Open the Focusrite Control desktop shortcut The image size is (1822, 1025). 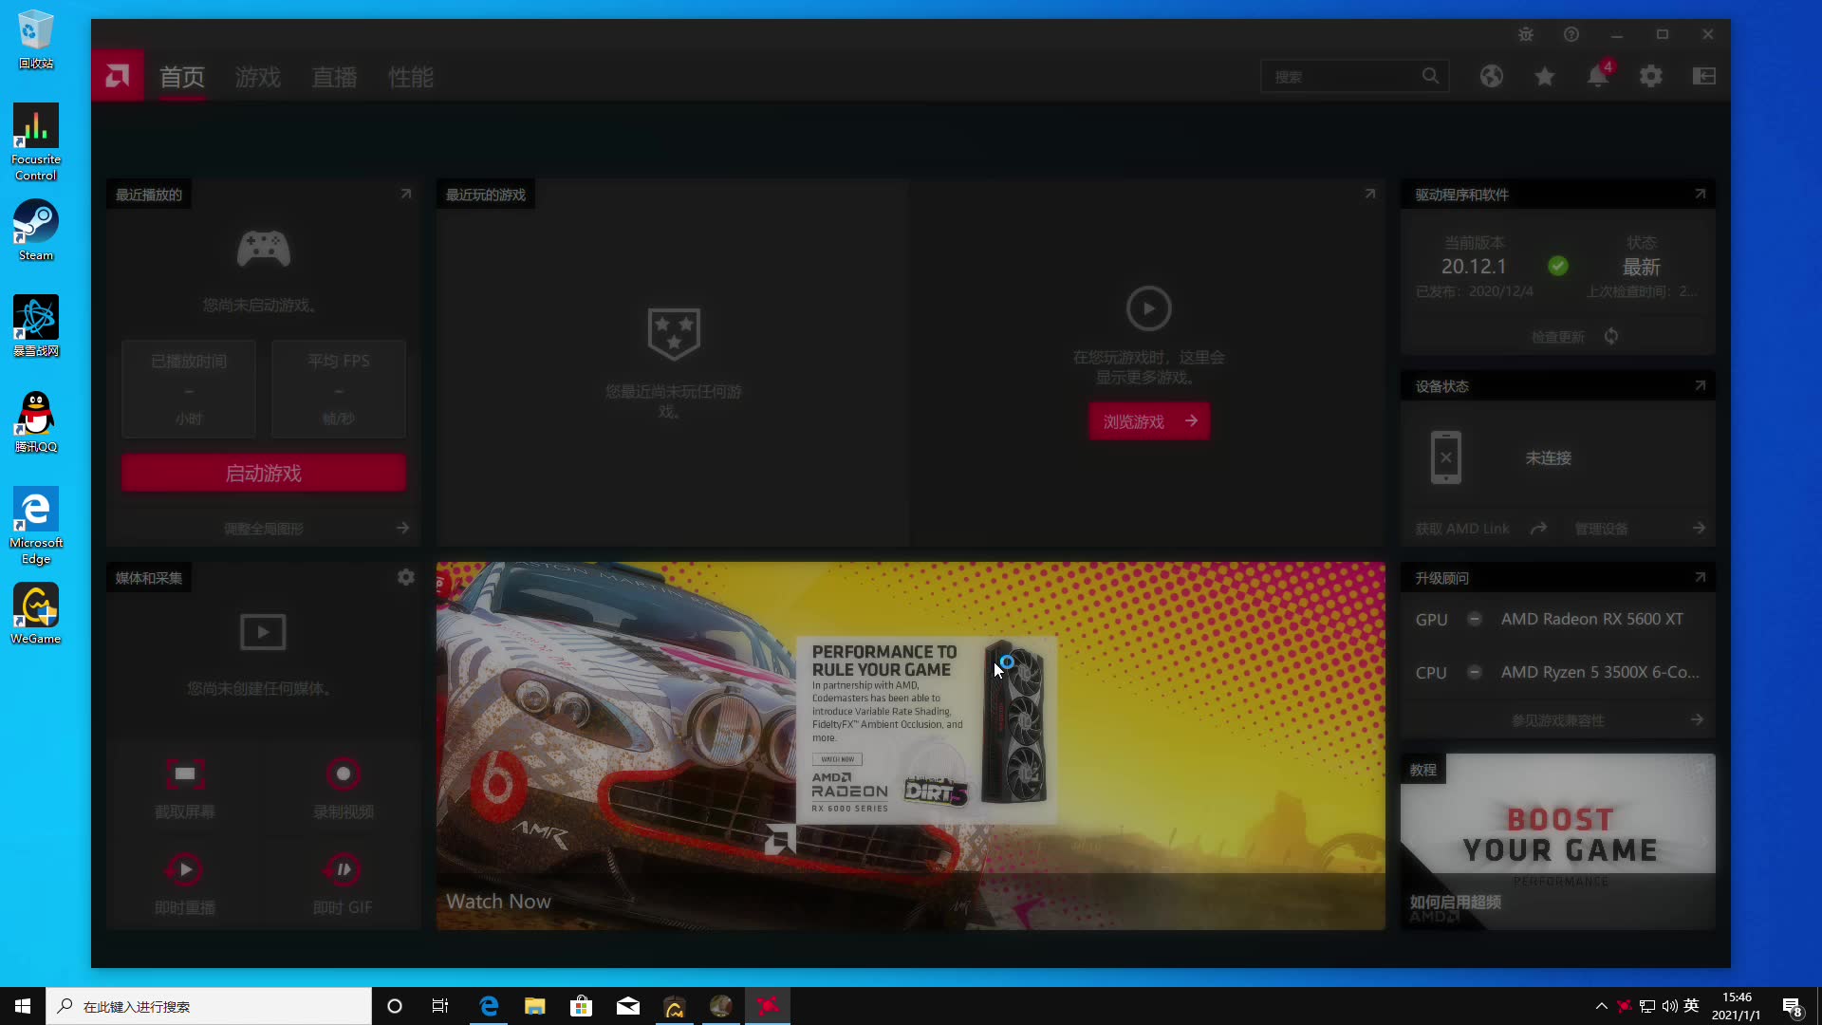coord(36,142)
